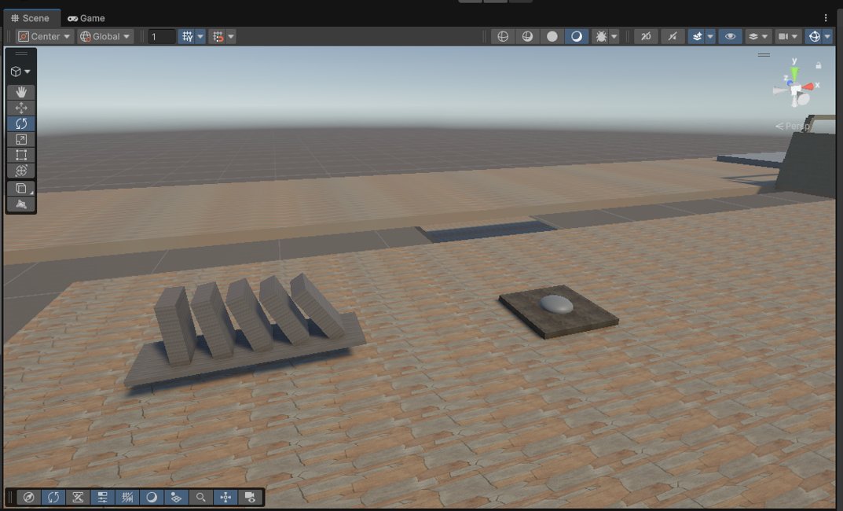Select the Rect Transform tool
843x511 pixels.
click(21, 155)
